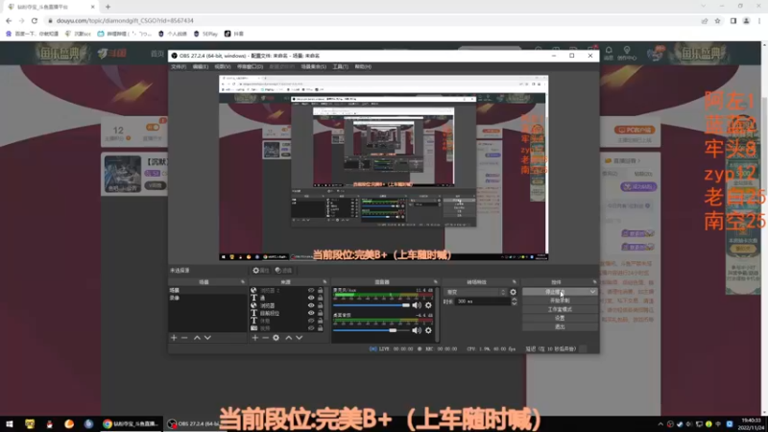Click the 300 ms duration field
This screenshot has height=432, width=768.
483,301
